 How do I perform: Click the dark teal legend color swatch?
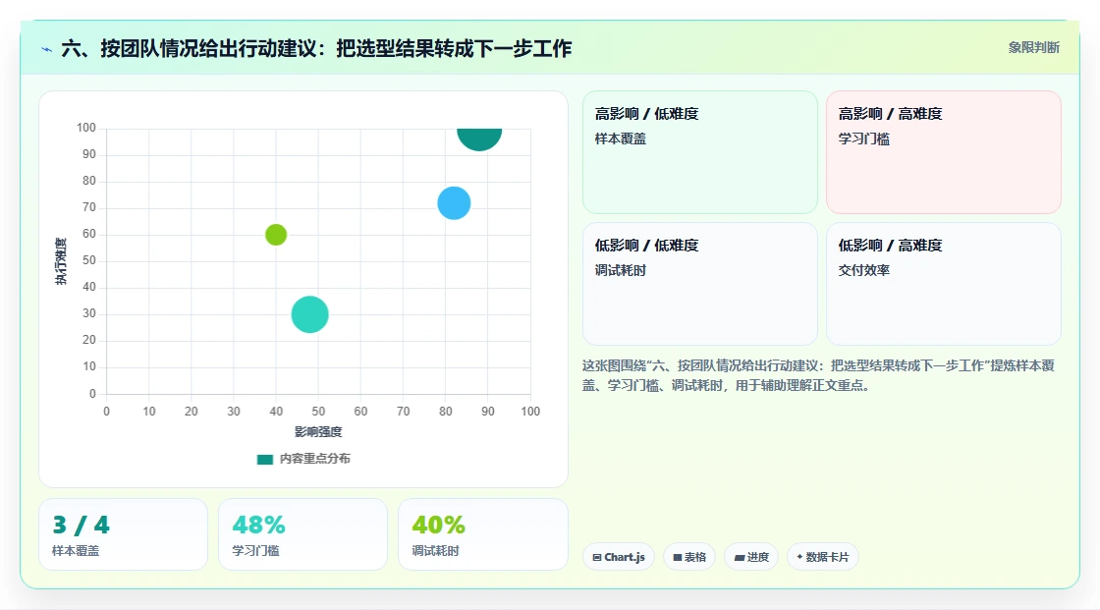point(264,459)
